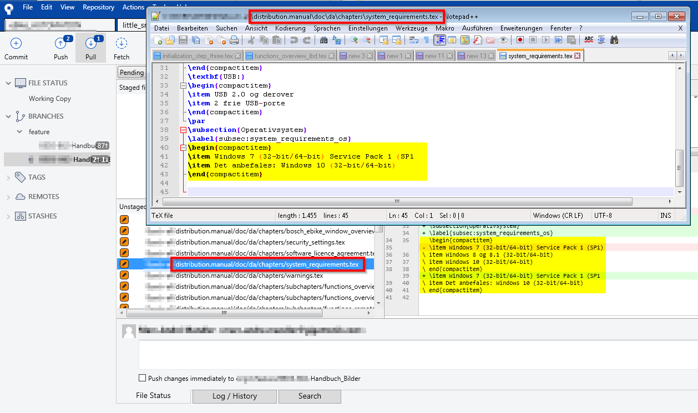Click the Paste icon in Notepad++ toolbar
The height and width of the screenshot is (413, 698).
click(x=277, y=40)
